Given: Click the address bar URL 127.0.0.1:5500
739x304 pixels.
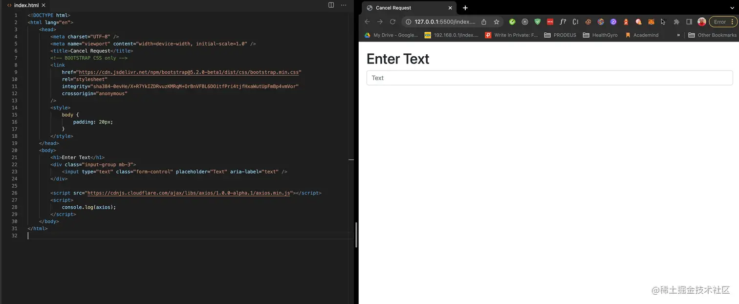Looking at the screenshot, I should click(x=445, y=22).
